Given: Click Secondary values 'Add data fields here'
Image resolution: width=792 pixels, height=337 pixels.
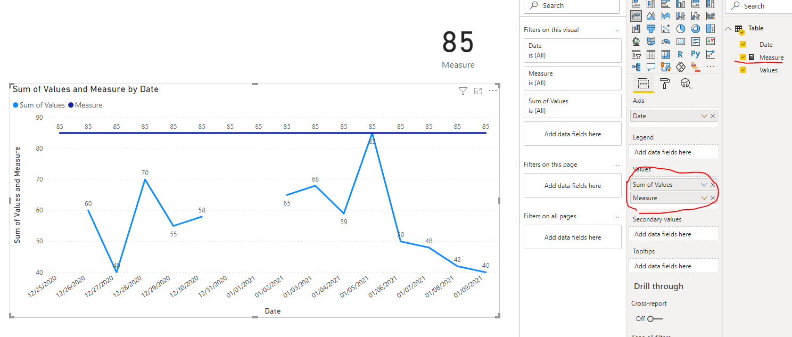Looking at the screenshot, I should tap(674, 234).
